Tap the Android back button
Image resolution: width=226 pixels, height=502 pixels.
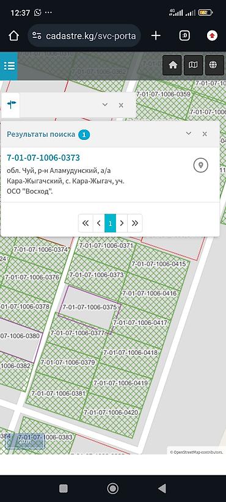pyautogui.click(x=162, y=488)
